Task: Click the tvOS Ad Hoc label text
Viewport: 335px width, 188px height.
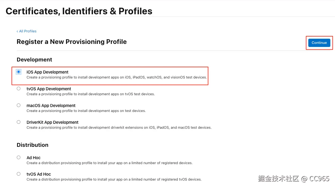Action: coord(39,174)
